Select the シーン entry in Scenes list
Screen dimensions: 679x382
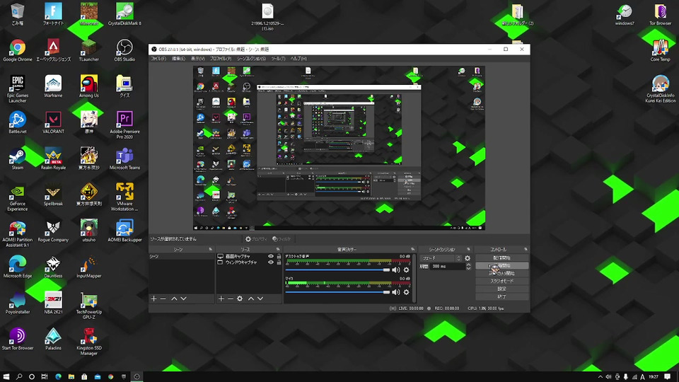(182, 256)
